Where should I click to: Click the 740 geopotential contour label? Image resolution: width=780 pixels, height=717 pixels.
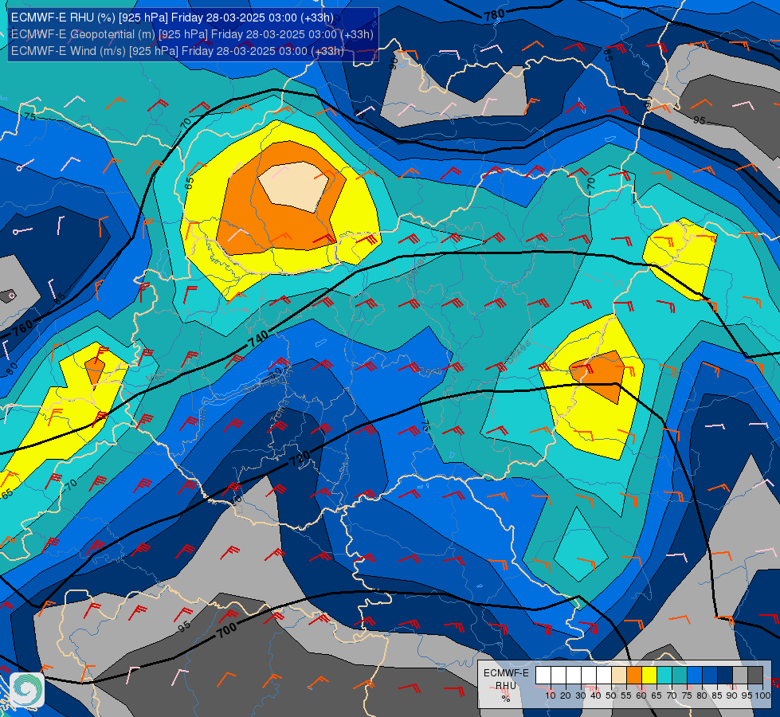point(258,339)
